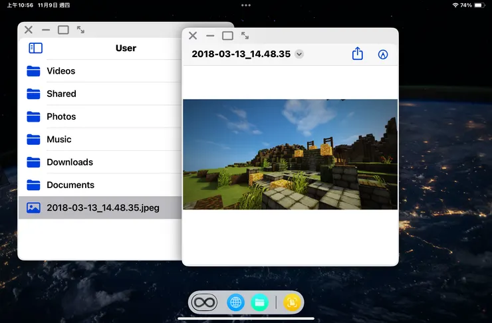
Task: Maximize the User files window
Action: point(63,30)
